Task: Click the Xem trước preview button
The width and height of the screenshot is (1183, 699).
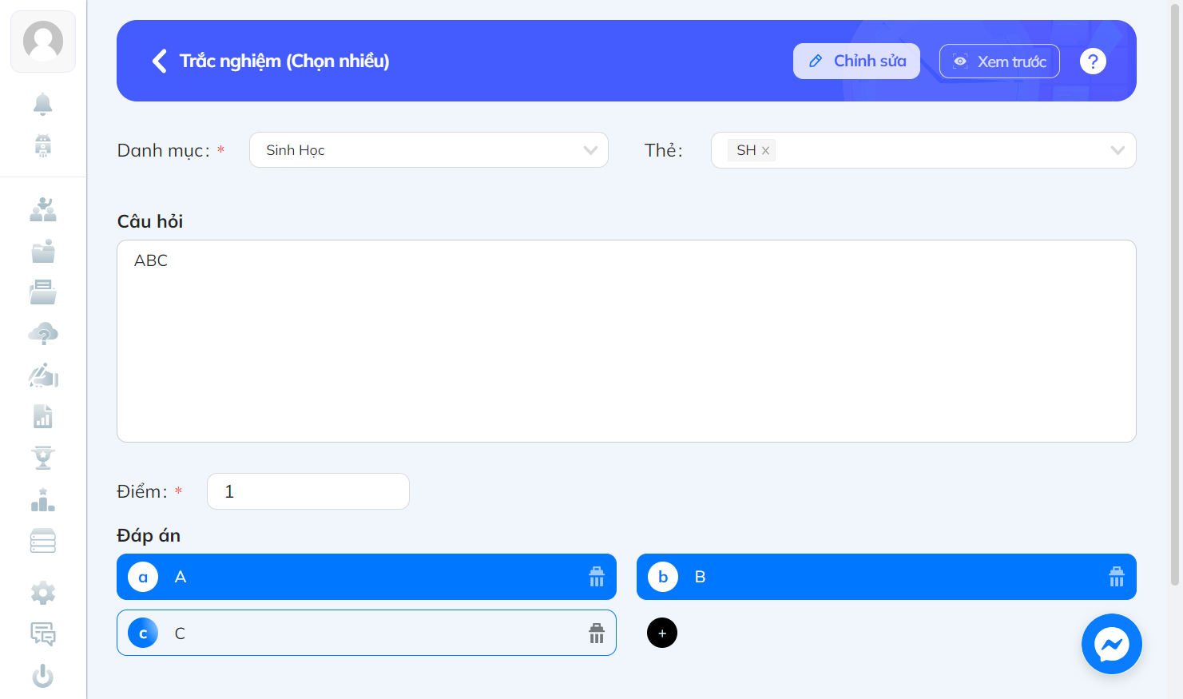Action: click(999, 62)
